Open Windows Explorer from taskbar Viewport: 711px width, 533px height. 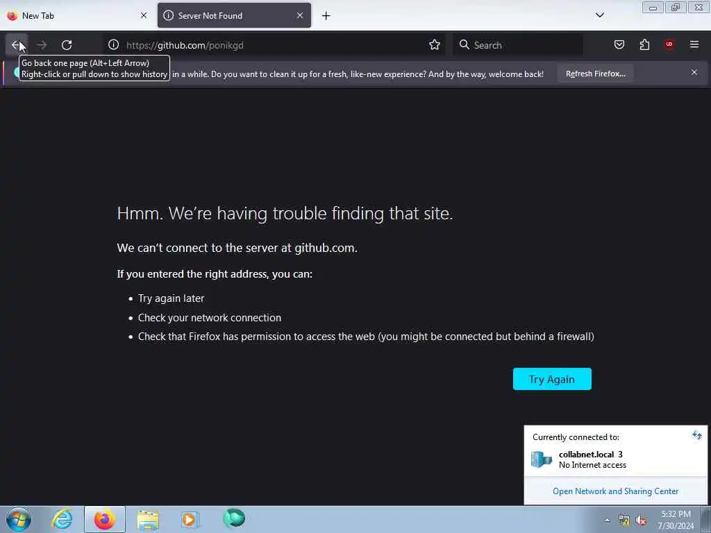pyautogui.click(x=148, y=519)
